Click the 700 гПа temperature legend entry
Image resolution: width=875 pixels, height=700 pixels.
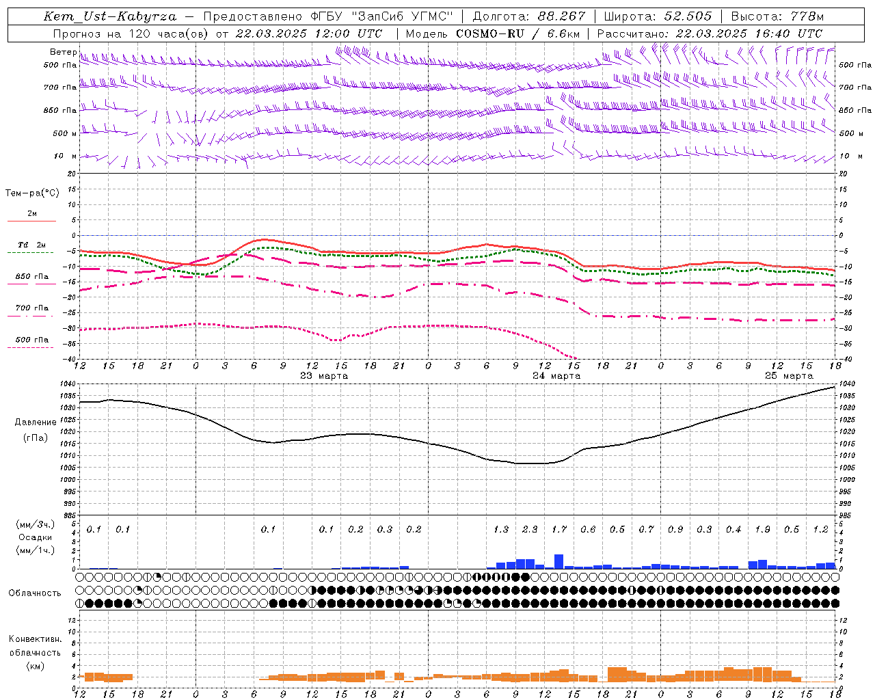pyautogui.click(x=32, y=308)
